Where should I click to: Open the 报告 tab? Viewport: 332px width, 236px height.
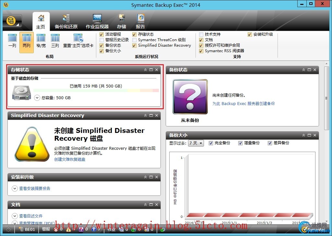[140, 21]
